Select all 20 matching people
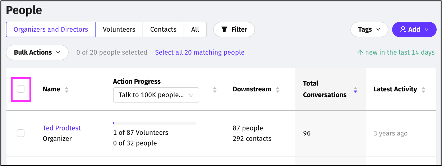The image size is (442, 166). coord(200,52)
